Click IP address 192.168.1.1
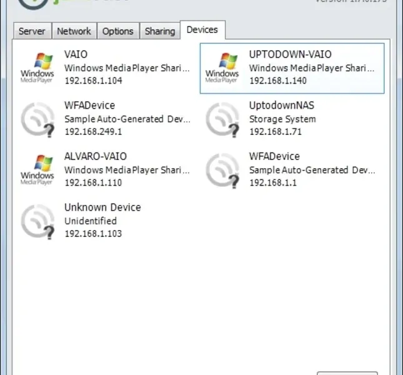 click(x=273, y=182)
